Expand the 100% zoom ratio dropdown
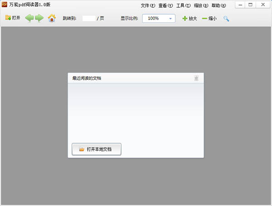This screenshot has width=272, height=206. coord(171,19)
